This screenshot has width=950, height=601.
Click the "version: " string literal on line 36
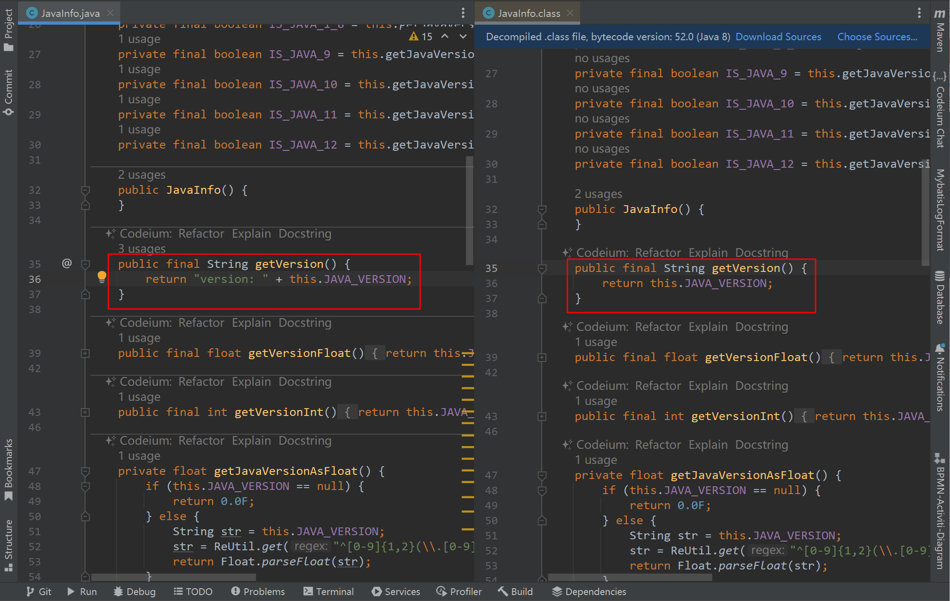231,279
